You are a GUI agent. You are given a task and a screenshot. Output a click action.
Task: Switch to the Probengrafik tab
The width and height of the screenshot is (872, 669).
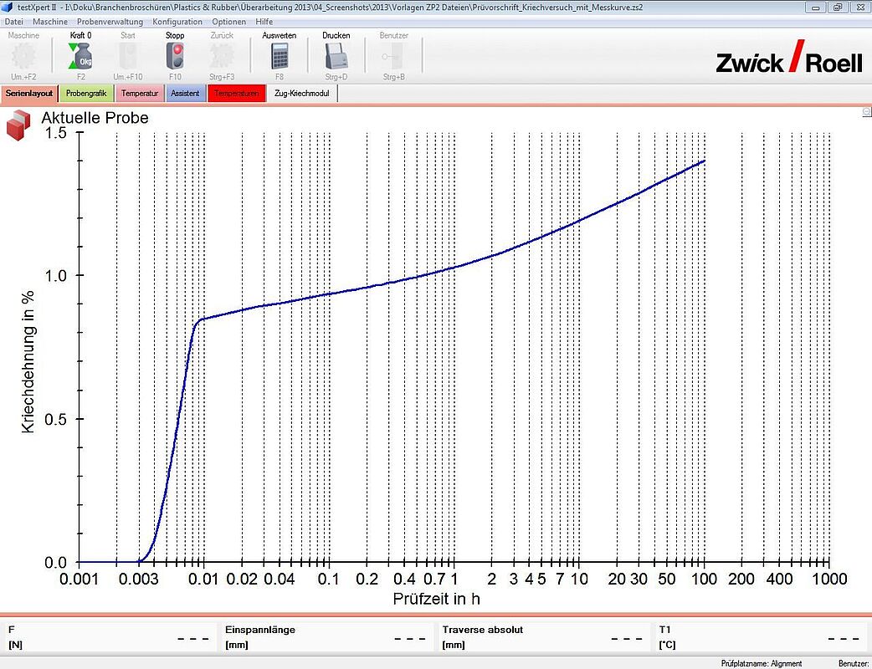(x=86, y=94)
